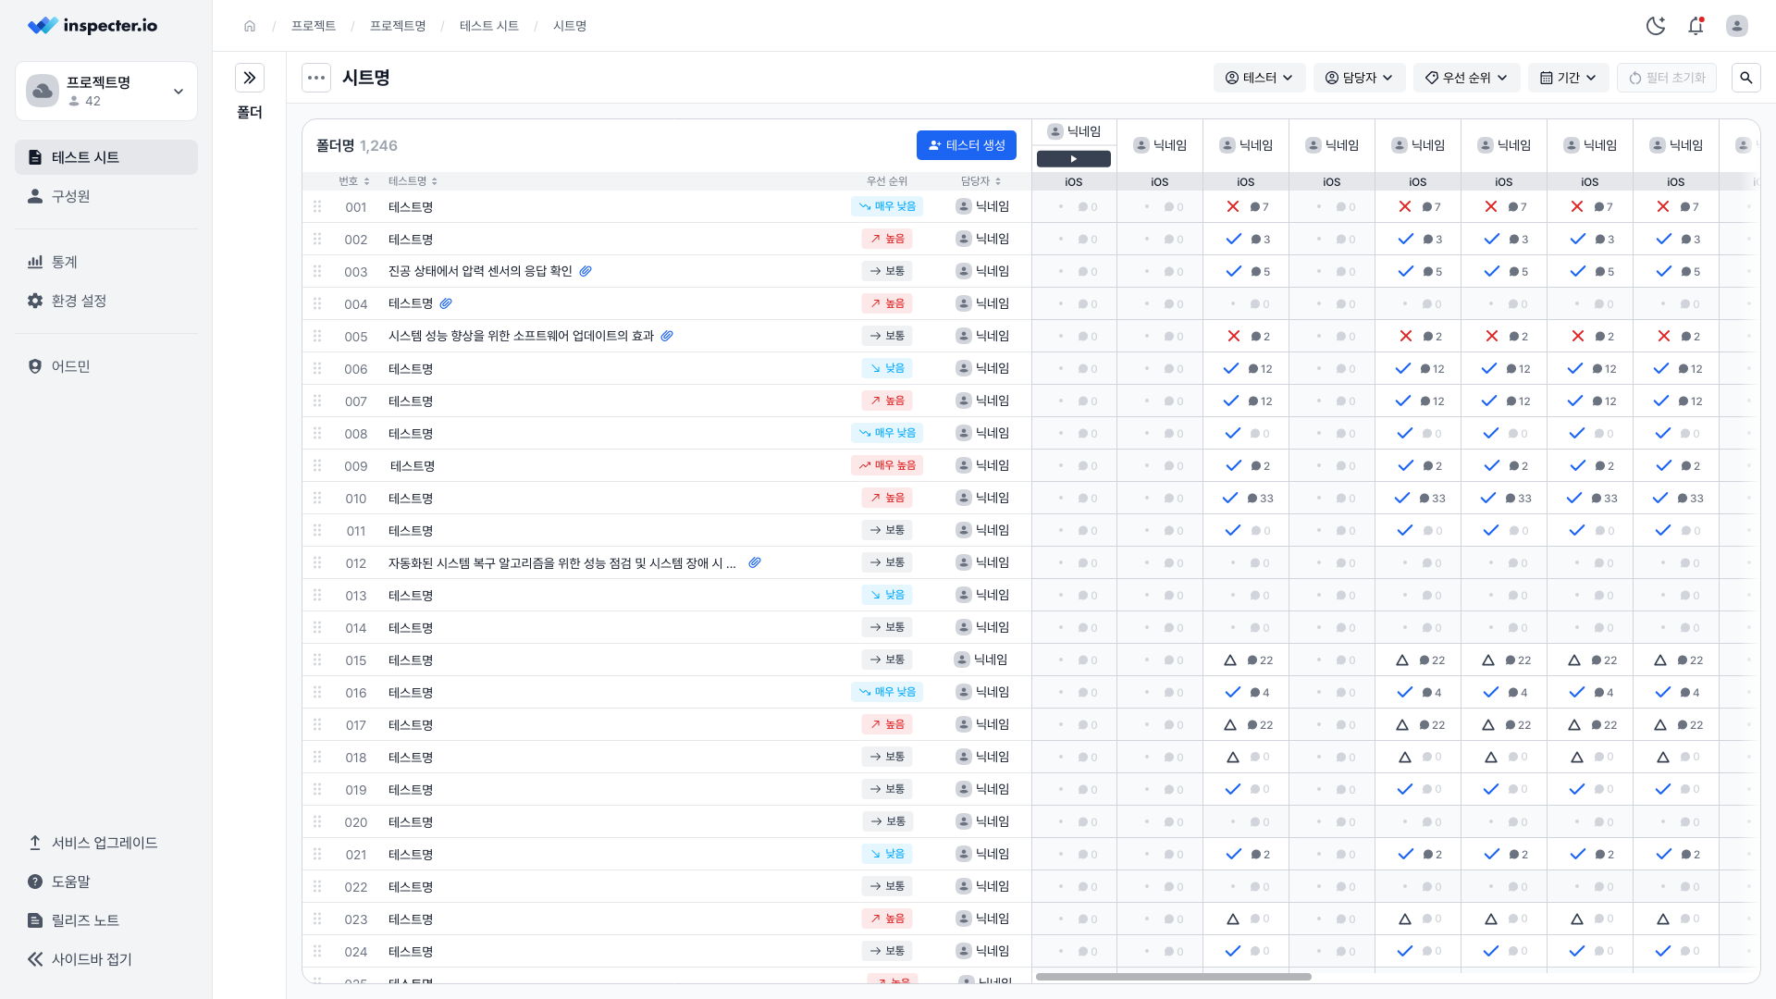Open 통계 in the sidebar
The height and width of the screenshot is (999, 1776).
click(x=64, y=262)
